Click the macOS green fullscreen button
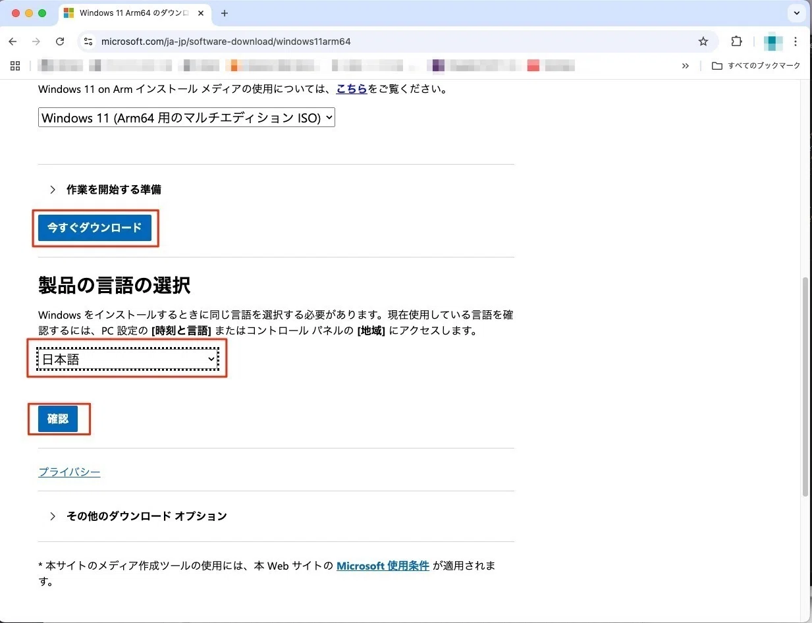This screenshot has height=623, width=812. (x=42, y=13)
